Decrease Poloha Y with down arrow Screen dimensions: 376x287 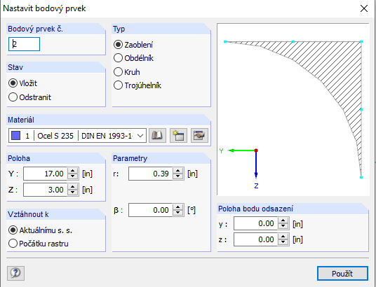click(x=73, y=176)
